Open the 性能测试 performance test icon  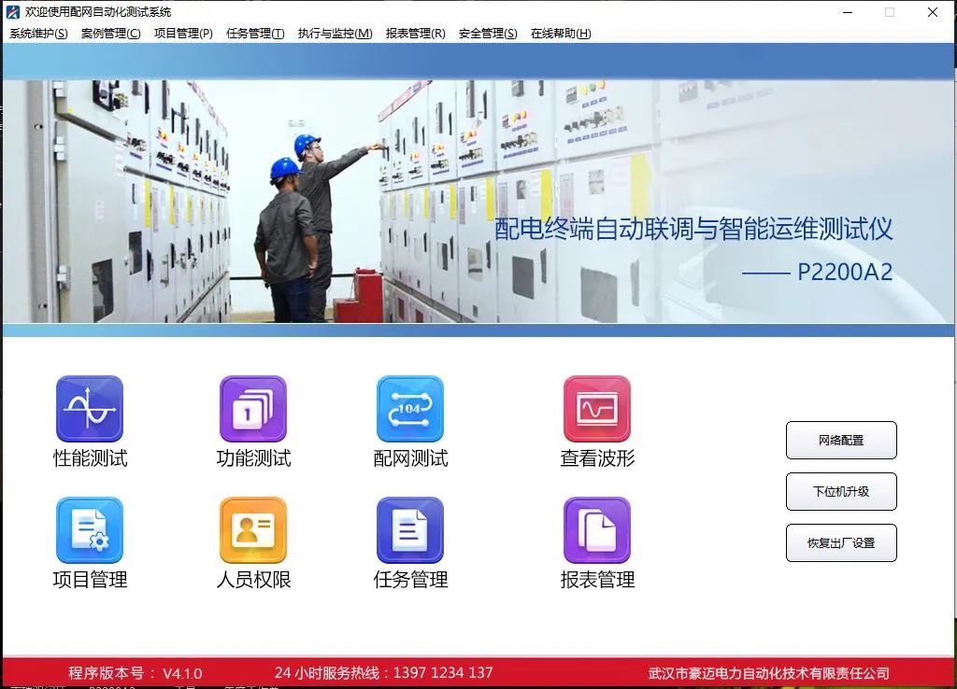click(90, 409)
